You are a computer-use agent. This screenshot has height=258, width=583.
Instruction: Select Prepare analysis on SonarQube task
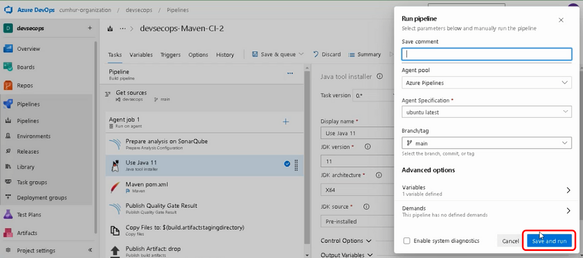(x=204, y=144)
